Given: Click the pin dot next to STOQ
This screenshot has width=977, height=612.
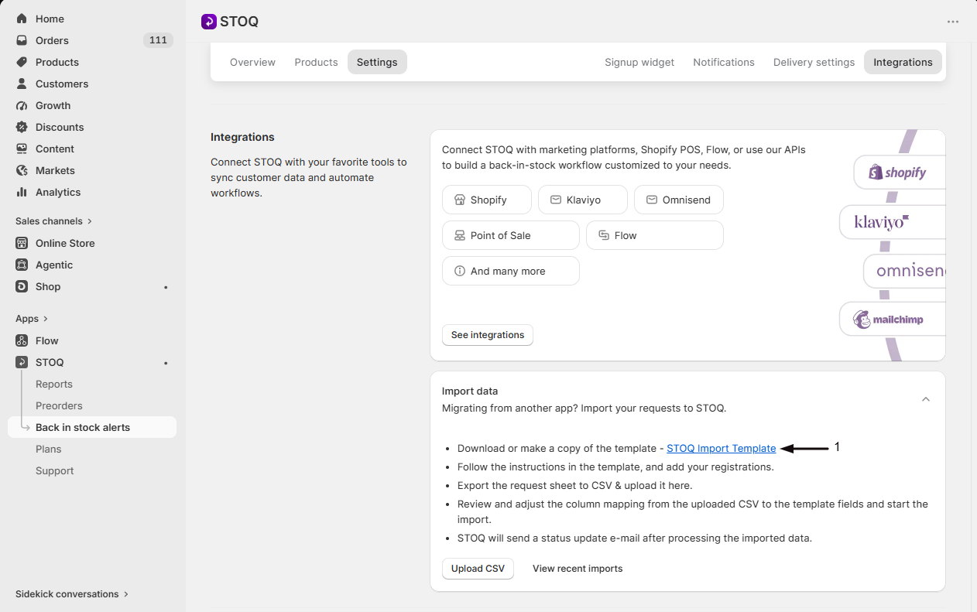Looking at the screenshot, I should 166,363.
